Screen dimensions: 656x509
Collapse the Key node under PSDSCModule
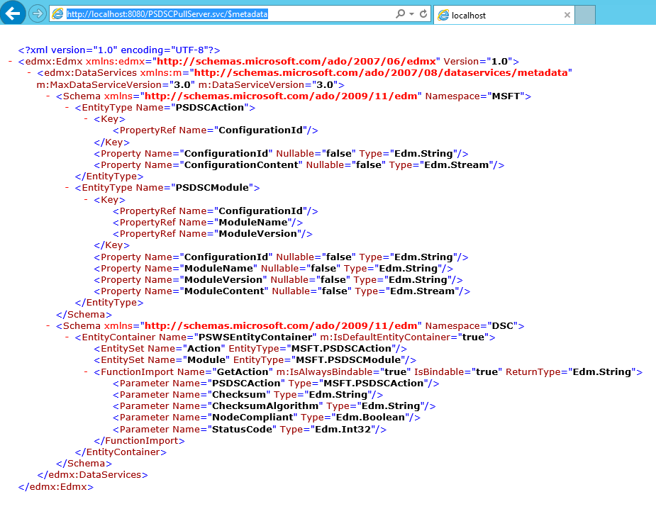coord(86,199)
